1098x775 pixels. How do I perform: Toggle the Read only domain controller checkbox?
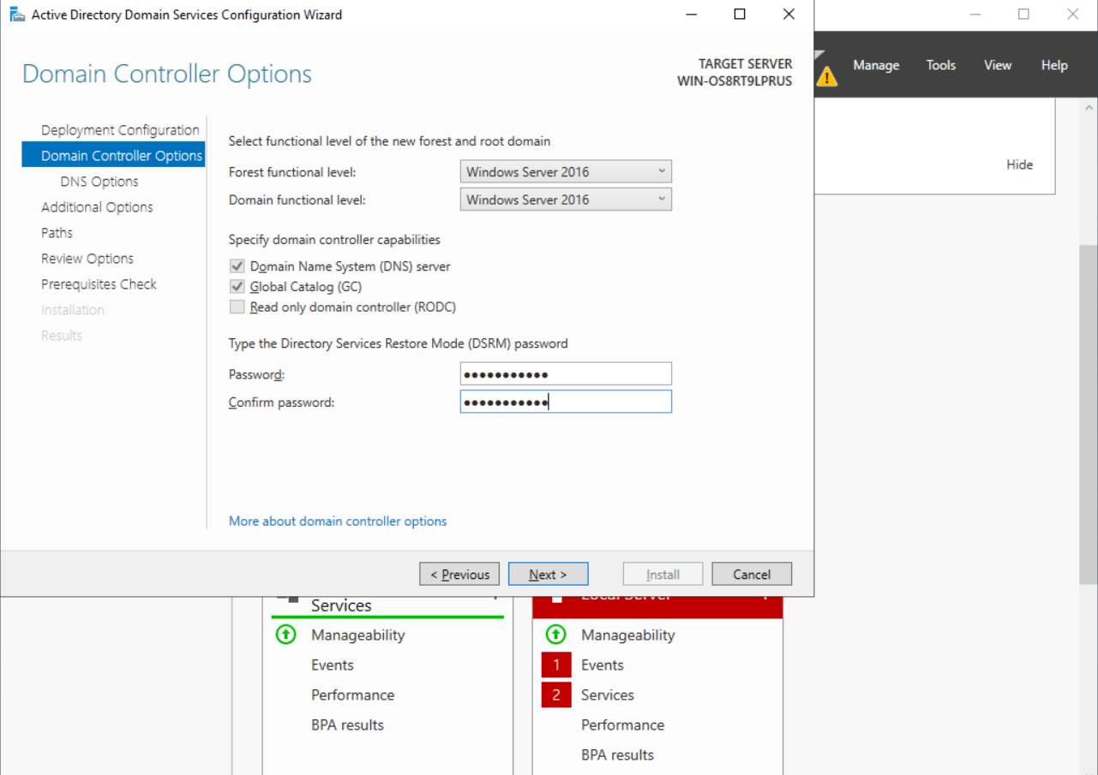click(237, 307)
